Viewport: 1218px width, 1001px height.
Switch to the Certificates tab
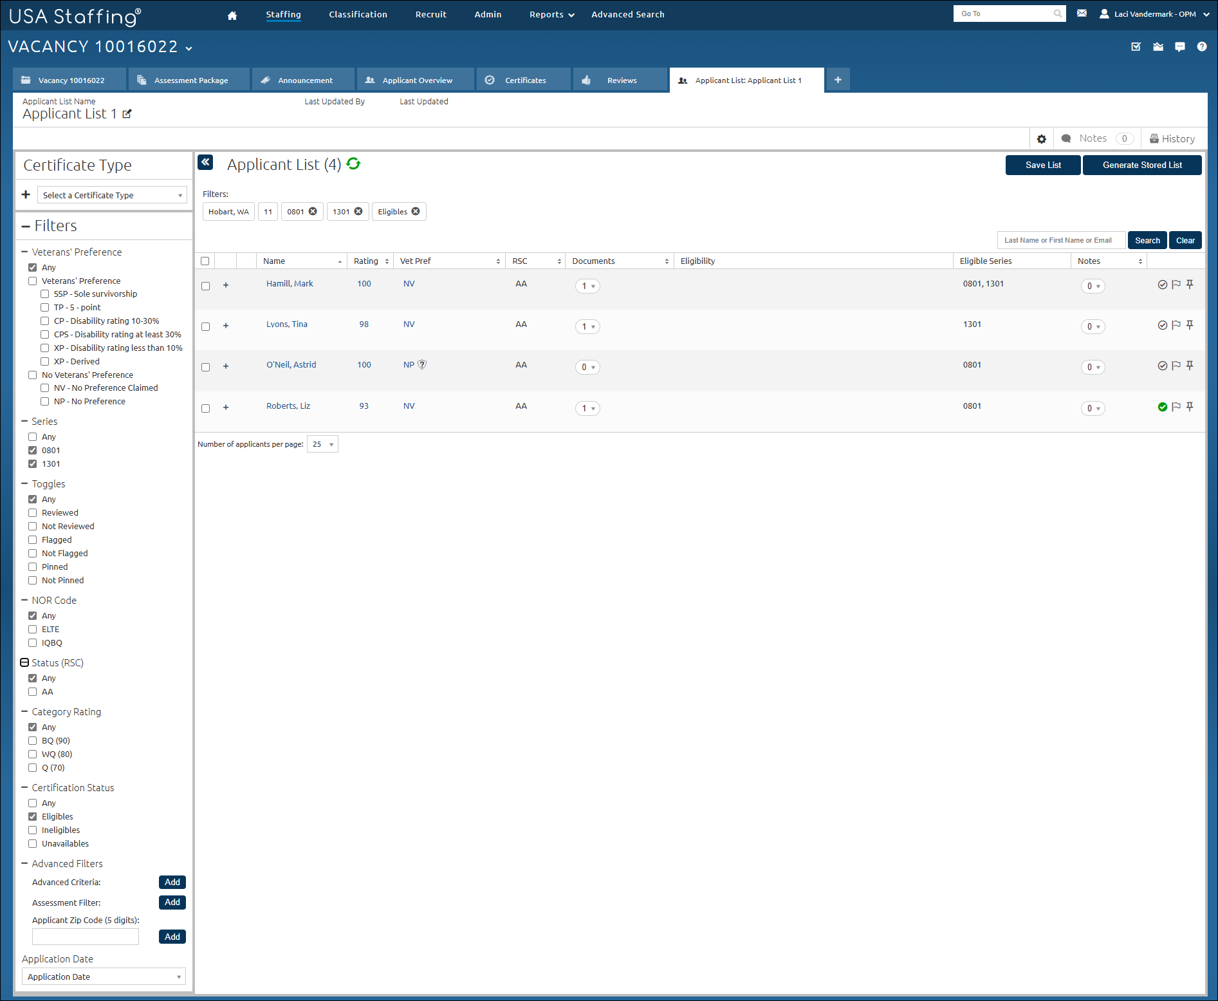(524, 80)
